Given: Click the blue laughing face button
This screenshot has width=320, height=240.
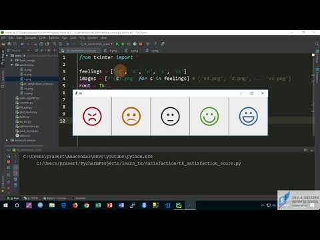Looking at the screenshot, I should (x=249, y=116).
